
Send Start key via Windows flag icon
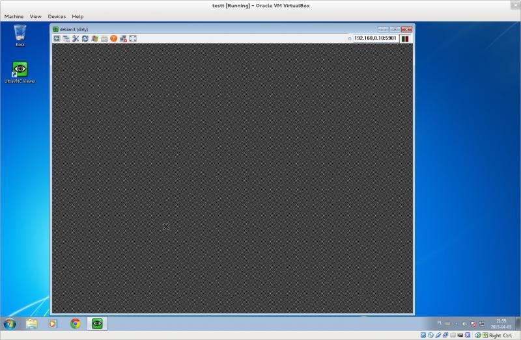tap(95, 38)
